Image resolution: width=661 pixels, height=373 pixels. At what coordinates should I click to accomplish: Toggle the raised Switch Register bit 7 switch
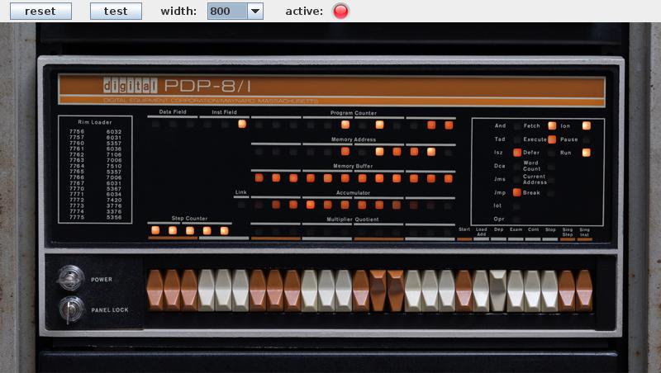(x=378, y=290)
